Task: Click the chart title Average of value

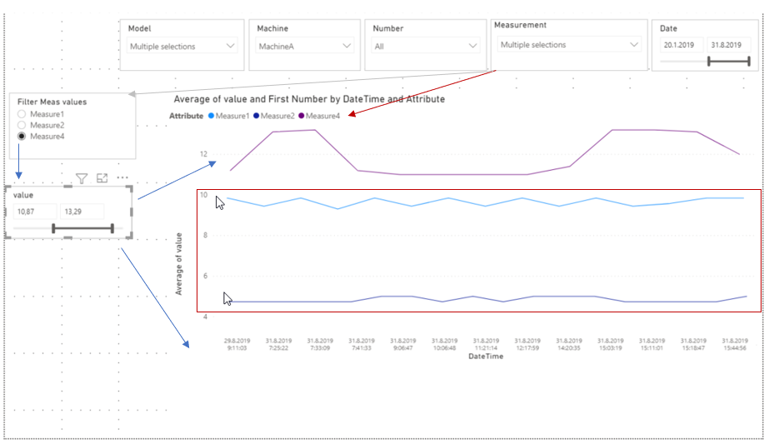Action: pyautogui.click(x=309, y=99)
